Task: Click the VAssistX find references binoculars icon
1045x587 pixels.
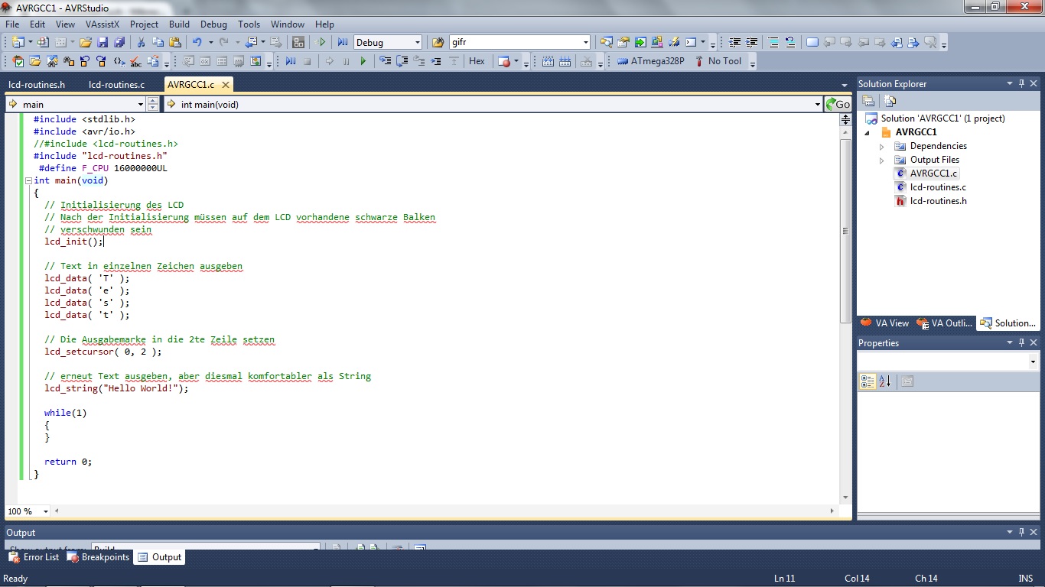Action: [69, 61]
